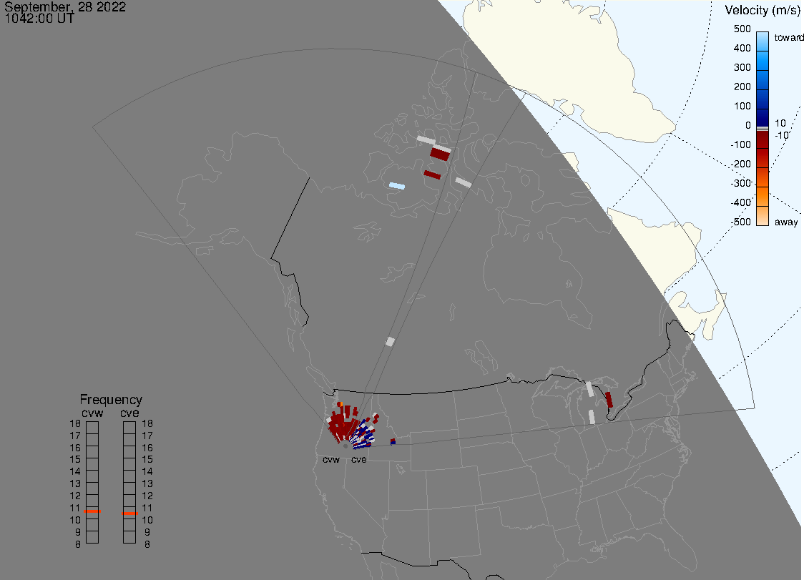Click the "-10" threshold label right of color bar
Image resolution: width=804 pixels, height=580 pixels.
(x=781, y=135)
